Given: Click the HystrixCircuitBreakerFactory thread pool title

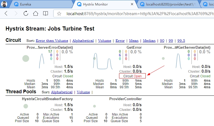Looking at the screenshot, I should [47, 99].
